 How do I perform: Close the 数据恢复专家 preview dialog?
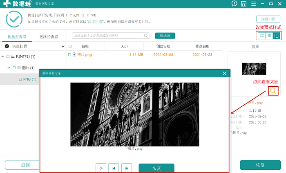pos(225,73)
